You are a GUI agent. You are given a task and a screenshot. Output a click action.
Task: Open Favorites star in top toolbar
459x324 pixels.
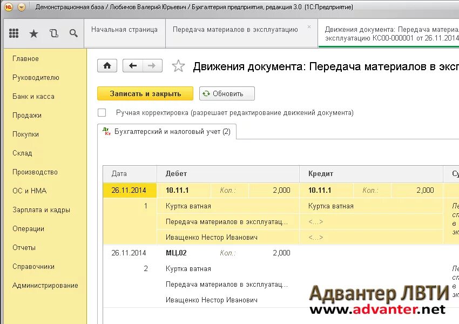(x=34, y=33)
